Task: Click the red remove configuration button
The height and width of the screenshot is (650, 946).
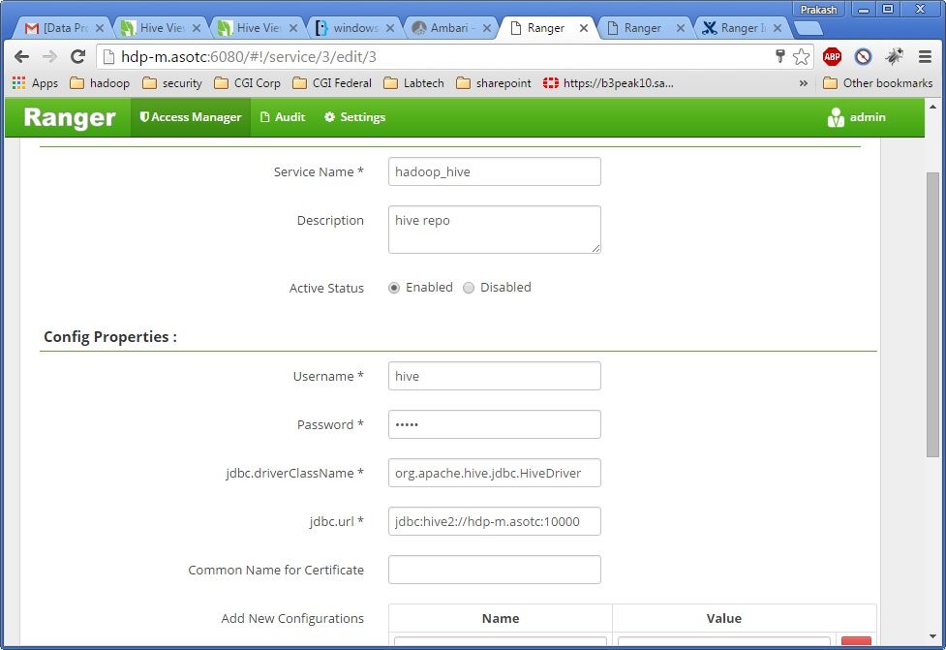Action: [856, 641]
